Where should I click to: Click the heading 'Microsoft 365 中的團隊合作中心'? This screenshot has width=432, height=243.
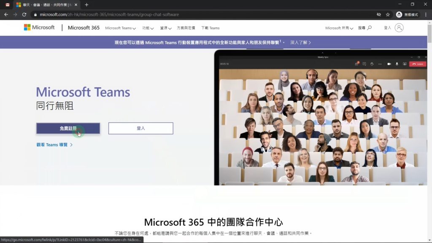213,222
